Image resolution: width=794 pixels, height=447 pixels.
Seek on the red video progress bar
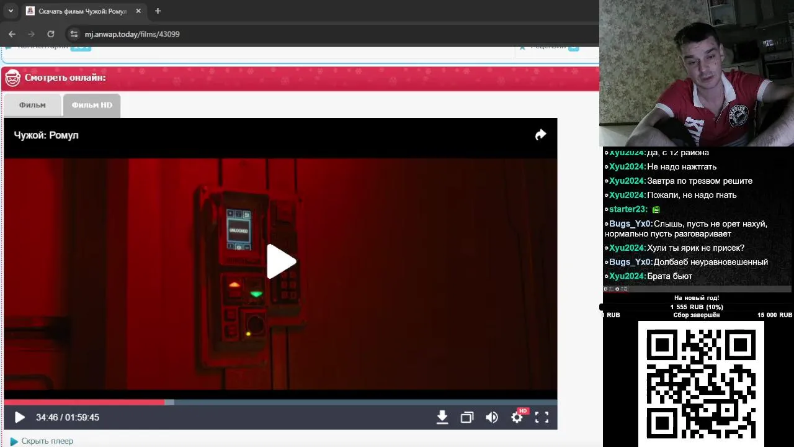(x=280, y=402)
